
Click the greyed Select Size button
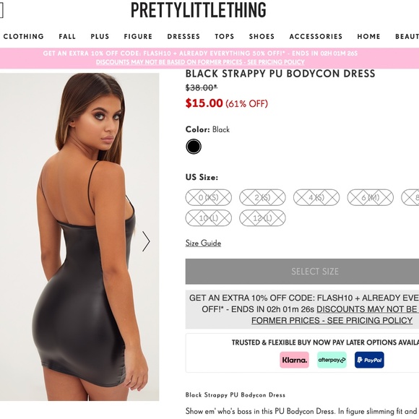[302, 271]
